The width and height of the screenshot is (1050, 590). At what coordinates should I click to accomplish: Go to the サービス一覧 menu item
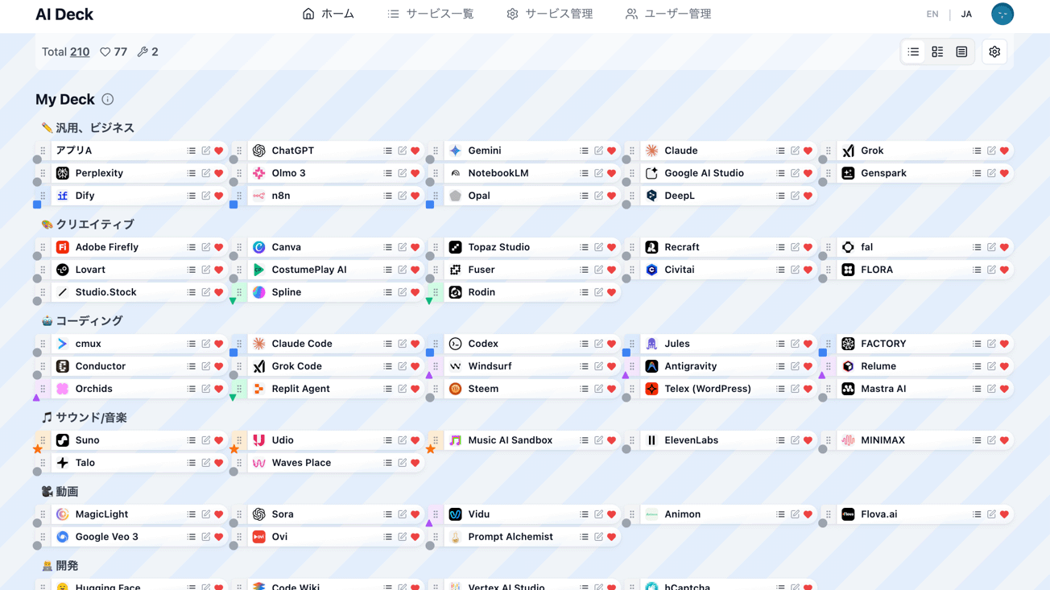tap(430, 14)
